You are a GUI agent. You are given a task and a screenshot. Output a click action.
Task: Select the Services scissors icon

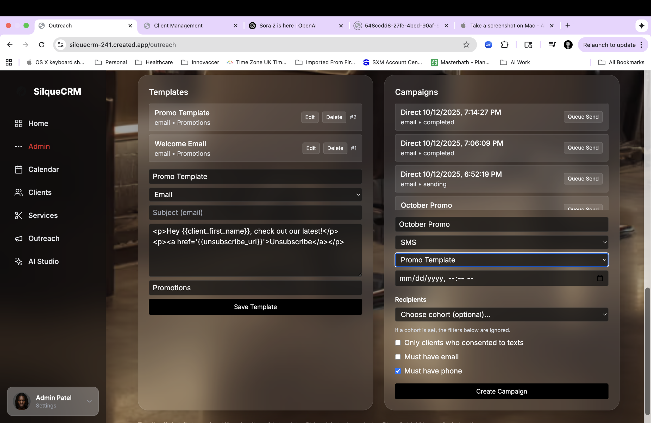(18, 215)
